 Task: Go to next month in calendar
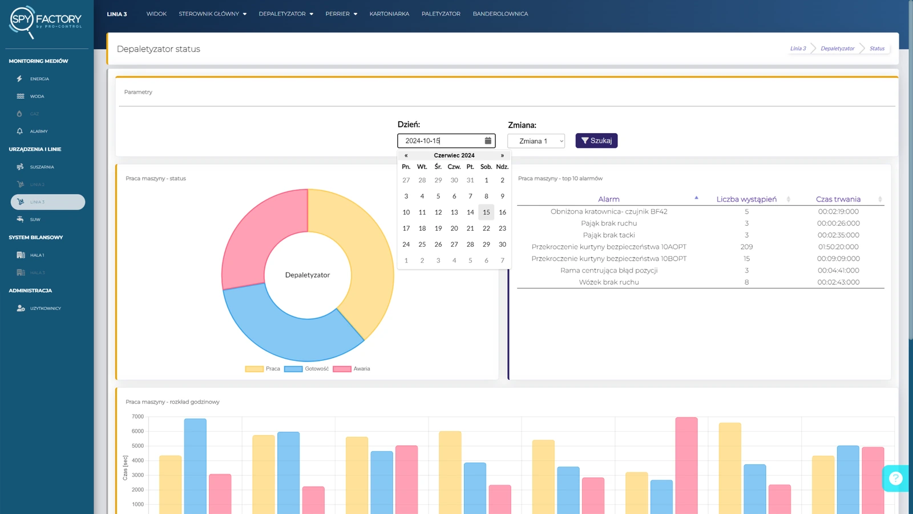coord(502,155)
